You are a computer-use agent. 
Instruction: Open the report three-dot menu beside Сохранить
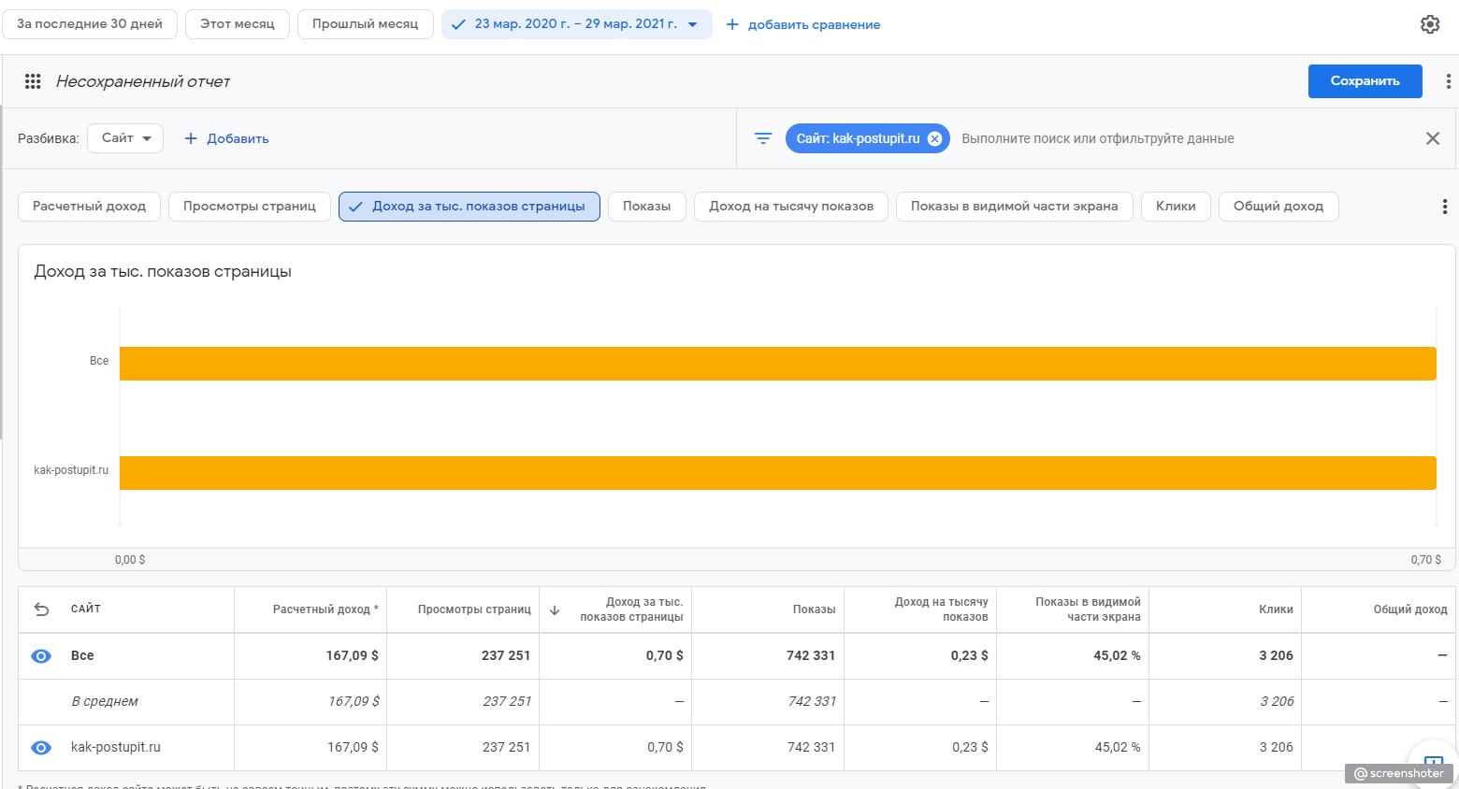coord(1448,81)
